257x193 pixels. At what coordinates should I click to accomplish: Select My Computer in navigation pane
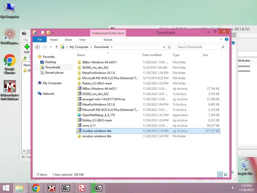coord(50,83)
